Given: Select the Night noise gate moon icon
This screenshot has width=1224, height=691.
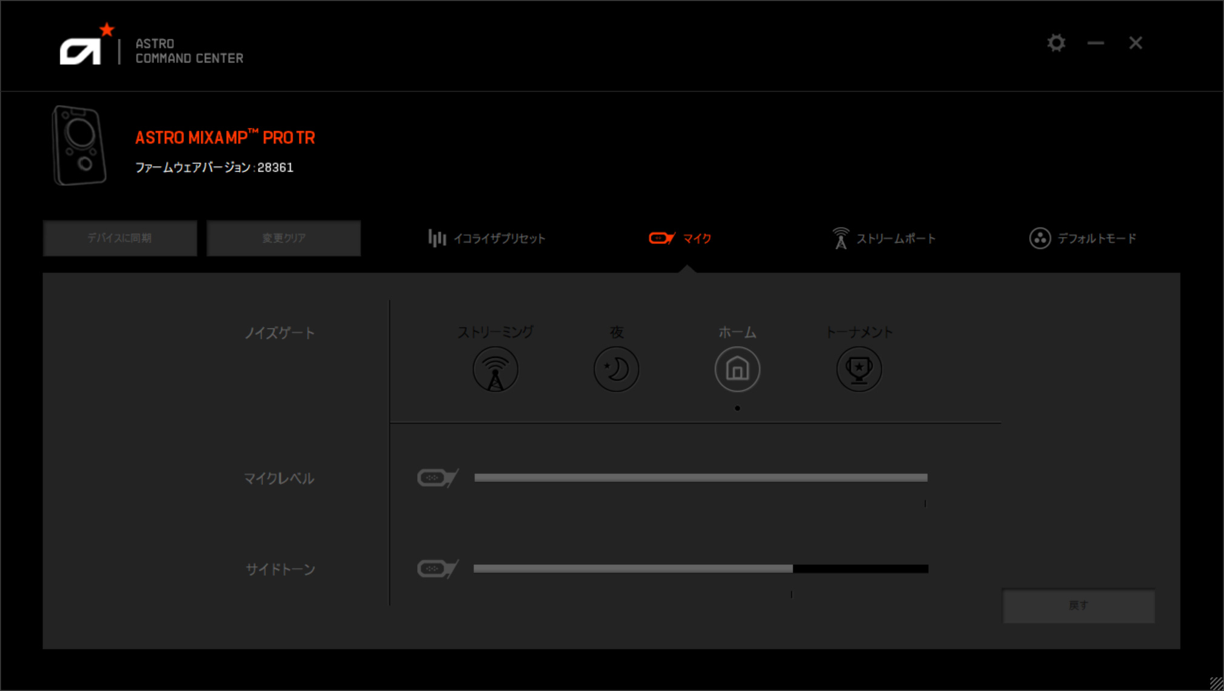Looking at the screenshot, I should coord(616,369).
